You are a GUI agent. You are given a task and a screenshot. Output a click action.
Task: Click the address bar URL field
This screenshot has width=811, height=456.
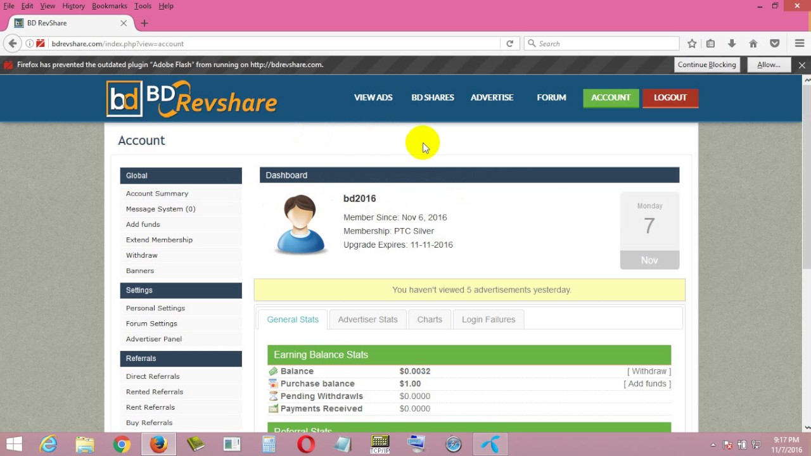(x=272, y=44)
